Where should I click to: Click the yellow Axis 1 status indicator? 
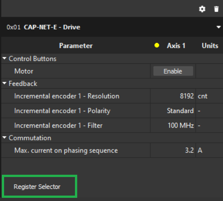pyautogui.click(x=157, y=45)
